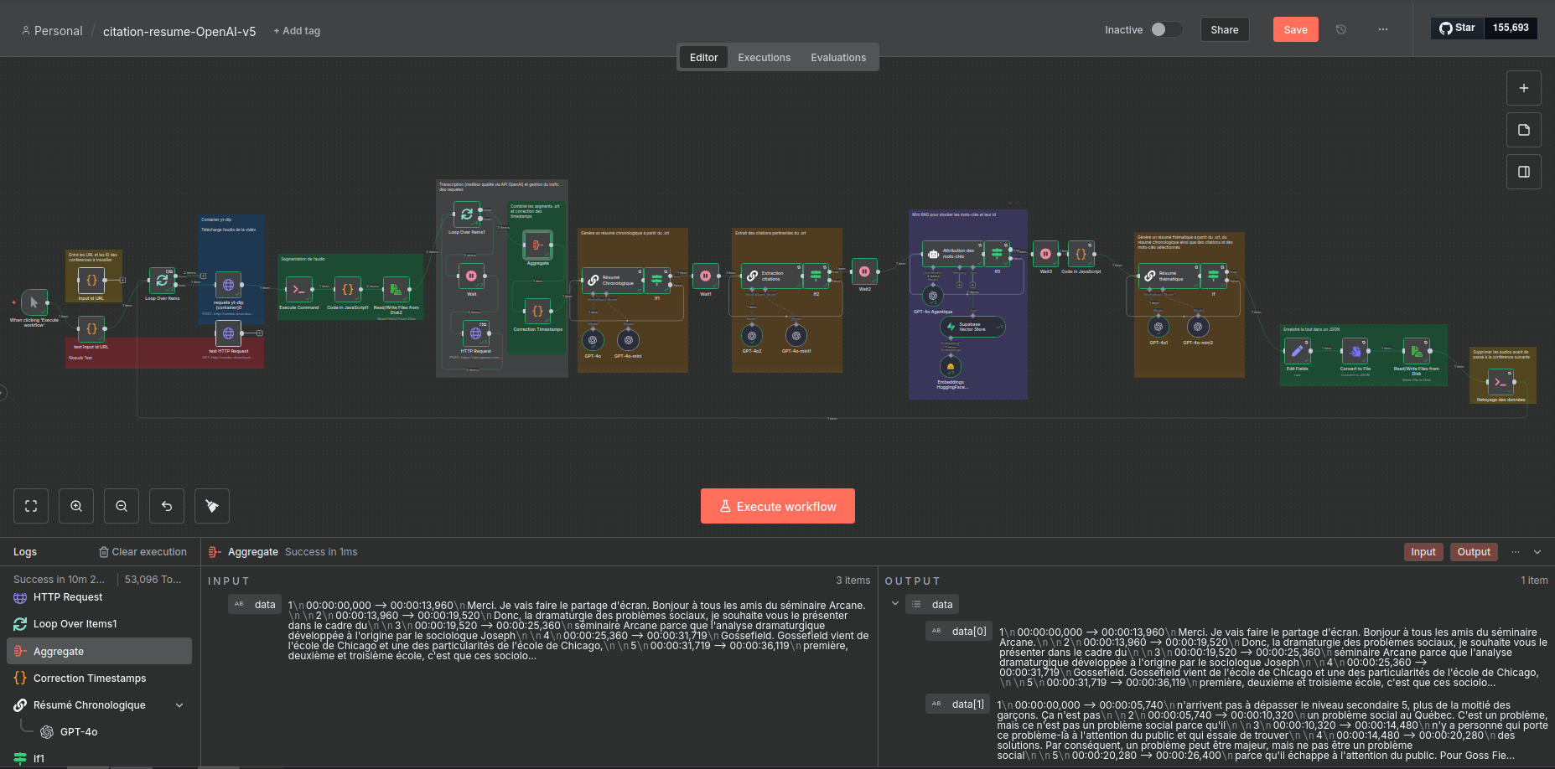Switch to the Executions tab
This screenshot has height=769, width=1555.
point(764,58)
